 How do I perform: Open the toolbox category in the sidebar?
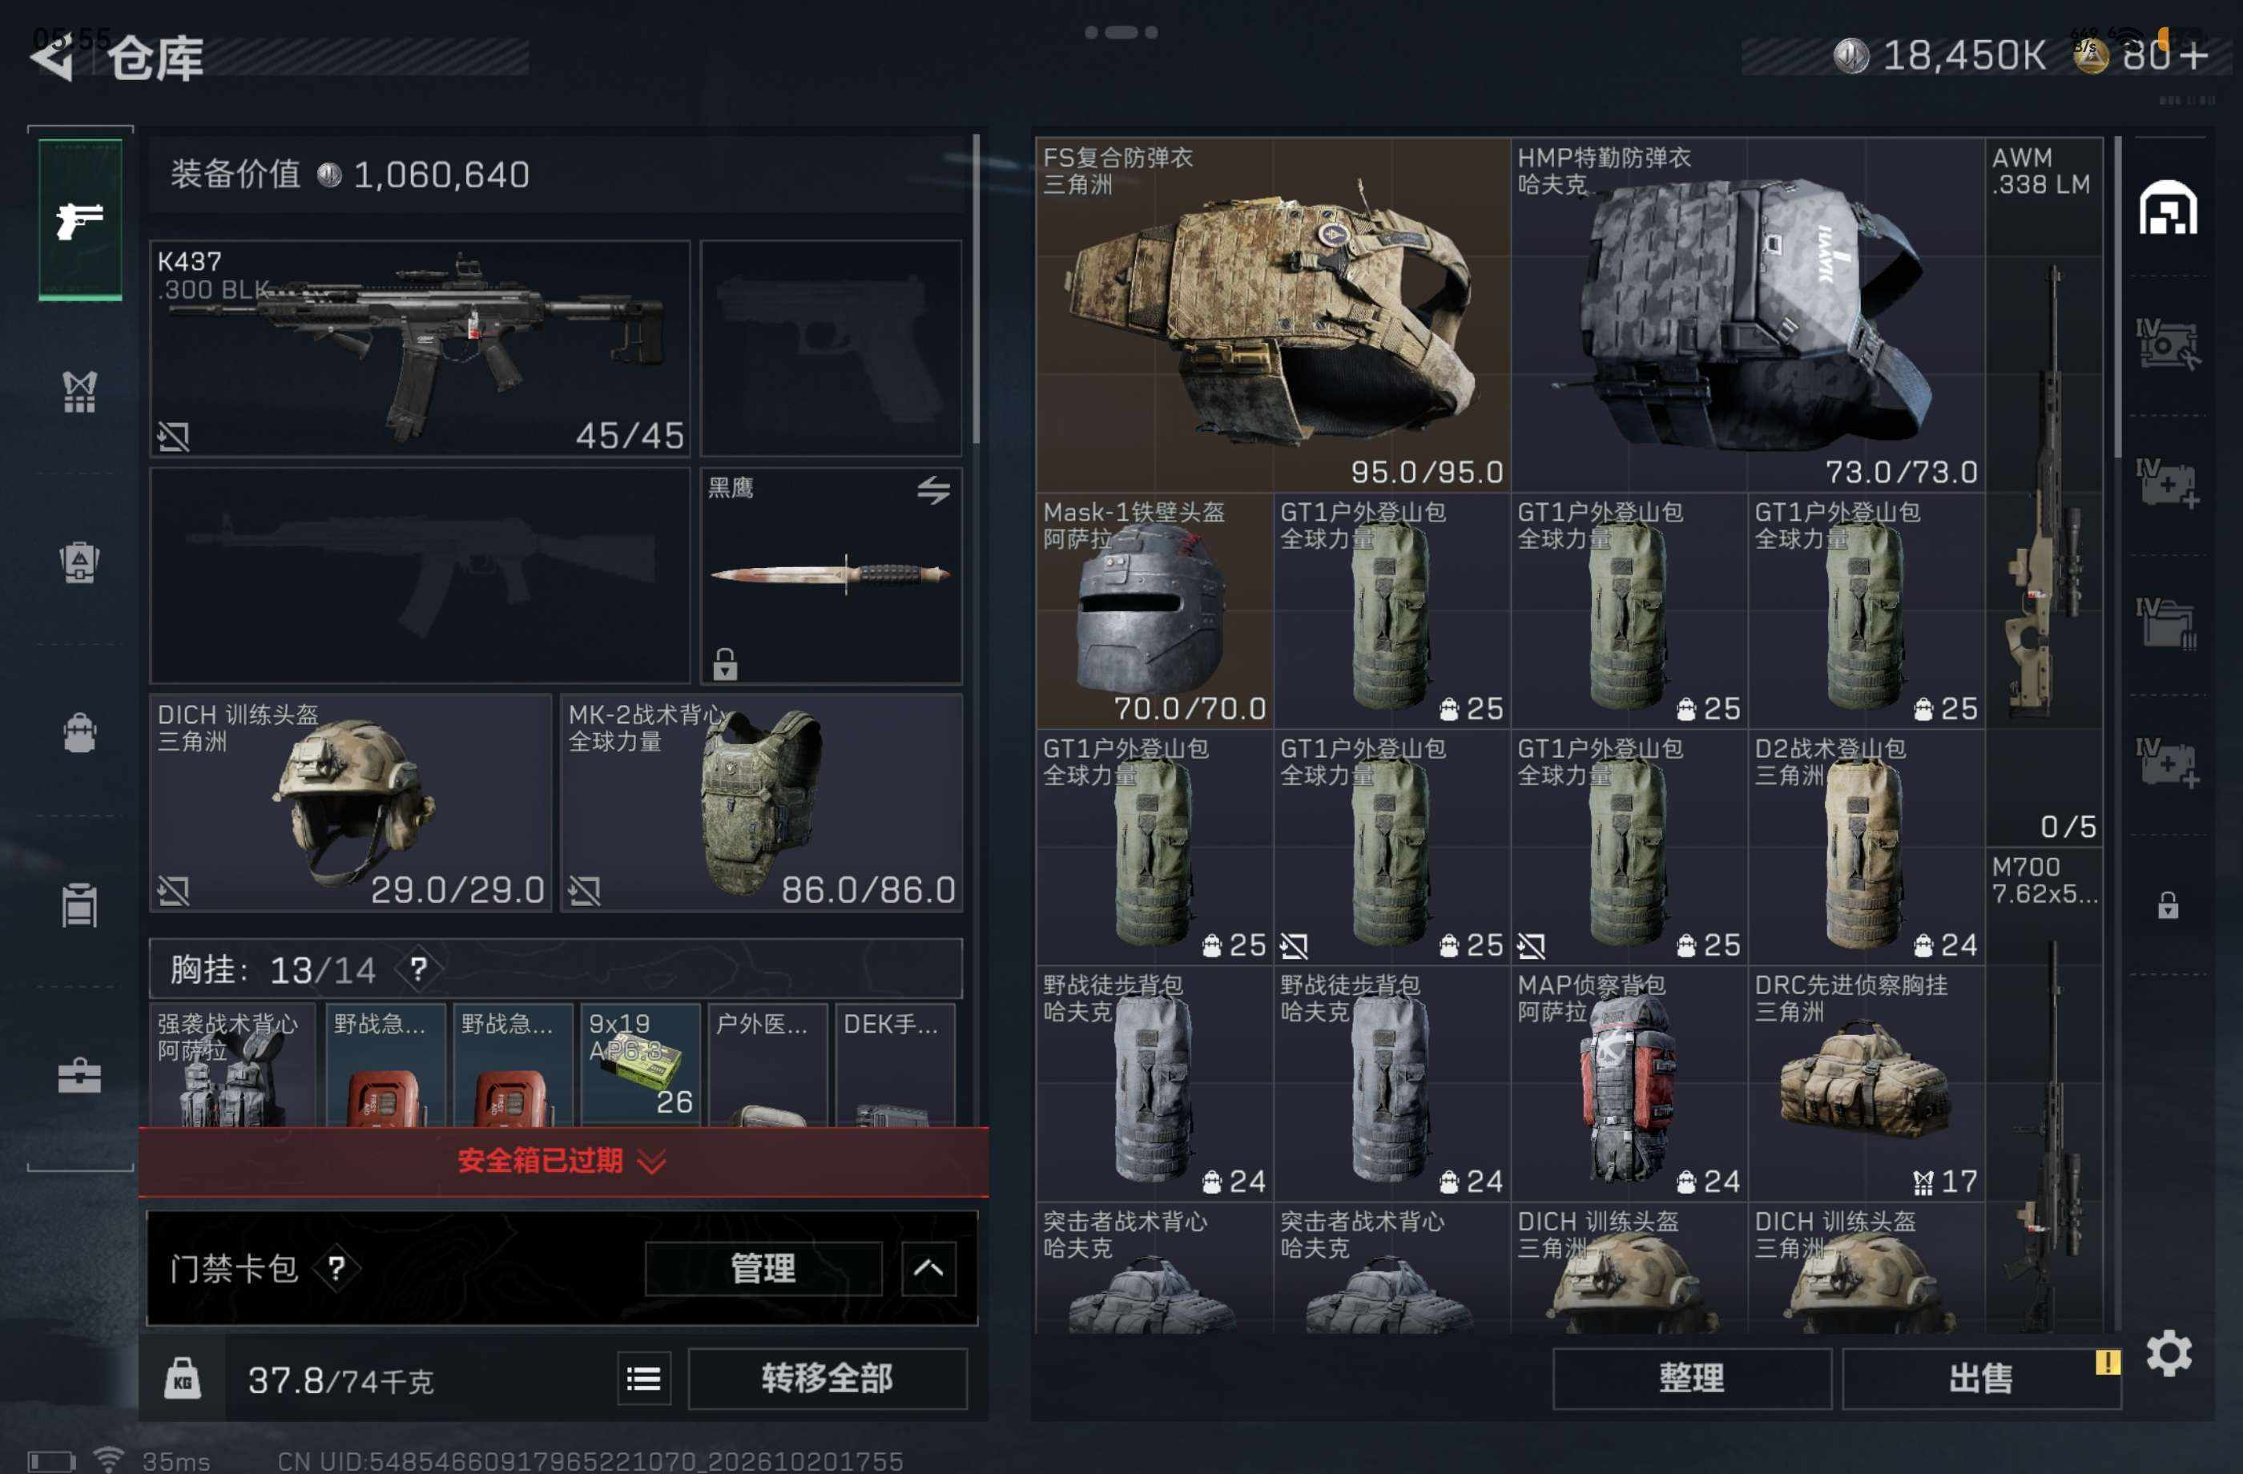[x=80, y=1075]
